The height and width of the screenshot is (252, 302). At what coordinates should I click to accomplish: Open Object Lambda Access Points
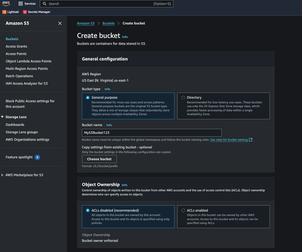coord(29,61)
